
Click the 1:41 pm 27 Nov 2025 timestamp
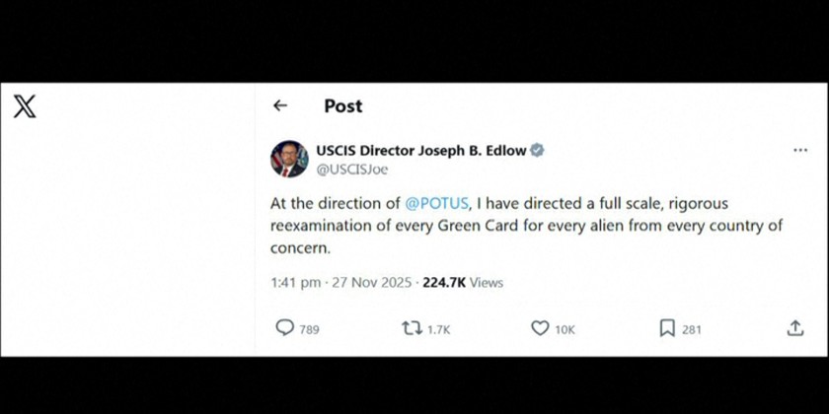click(x=341, y=282)
